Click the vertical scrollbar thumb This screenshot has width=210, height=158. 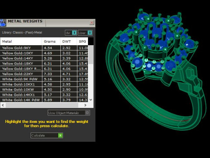[x=91, y=54]
